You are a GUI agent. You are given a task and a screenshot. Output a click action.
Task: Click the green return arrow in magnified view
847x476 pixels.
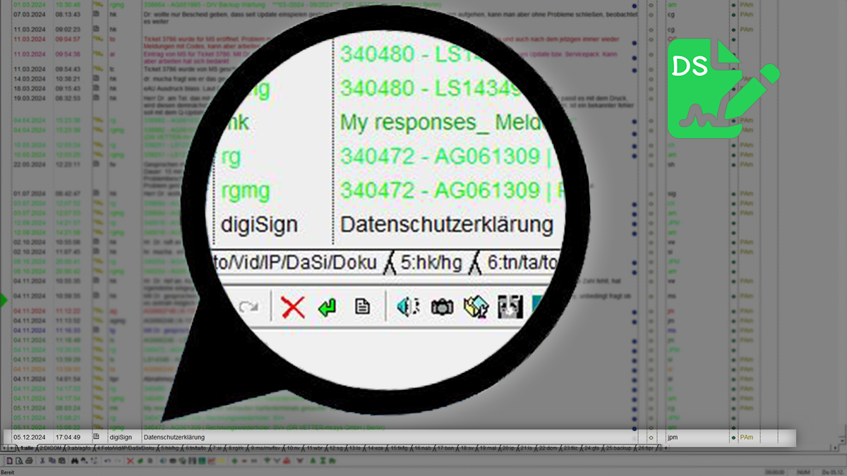(327, 307)
